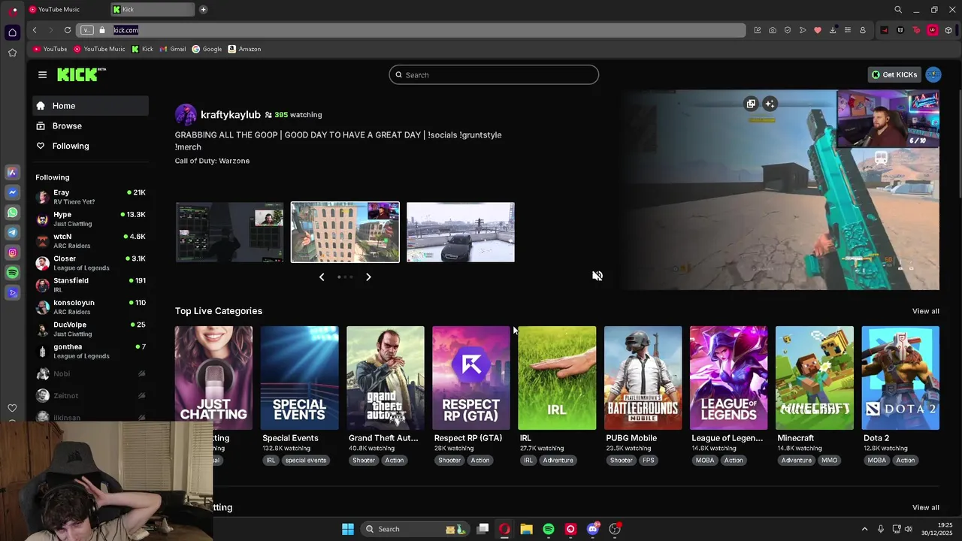Click MOBA tag under Dota 2
The image size is (962, 541).
pos(877,461)
